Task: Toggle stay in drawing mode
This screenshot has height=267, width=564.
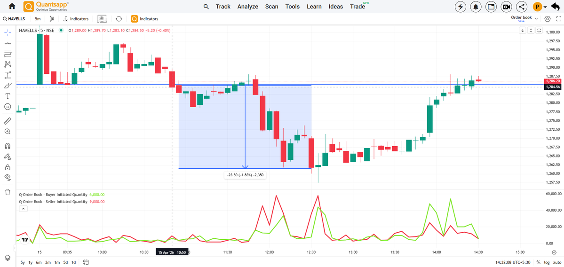Action: click(8, 157)
